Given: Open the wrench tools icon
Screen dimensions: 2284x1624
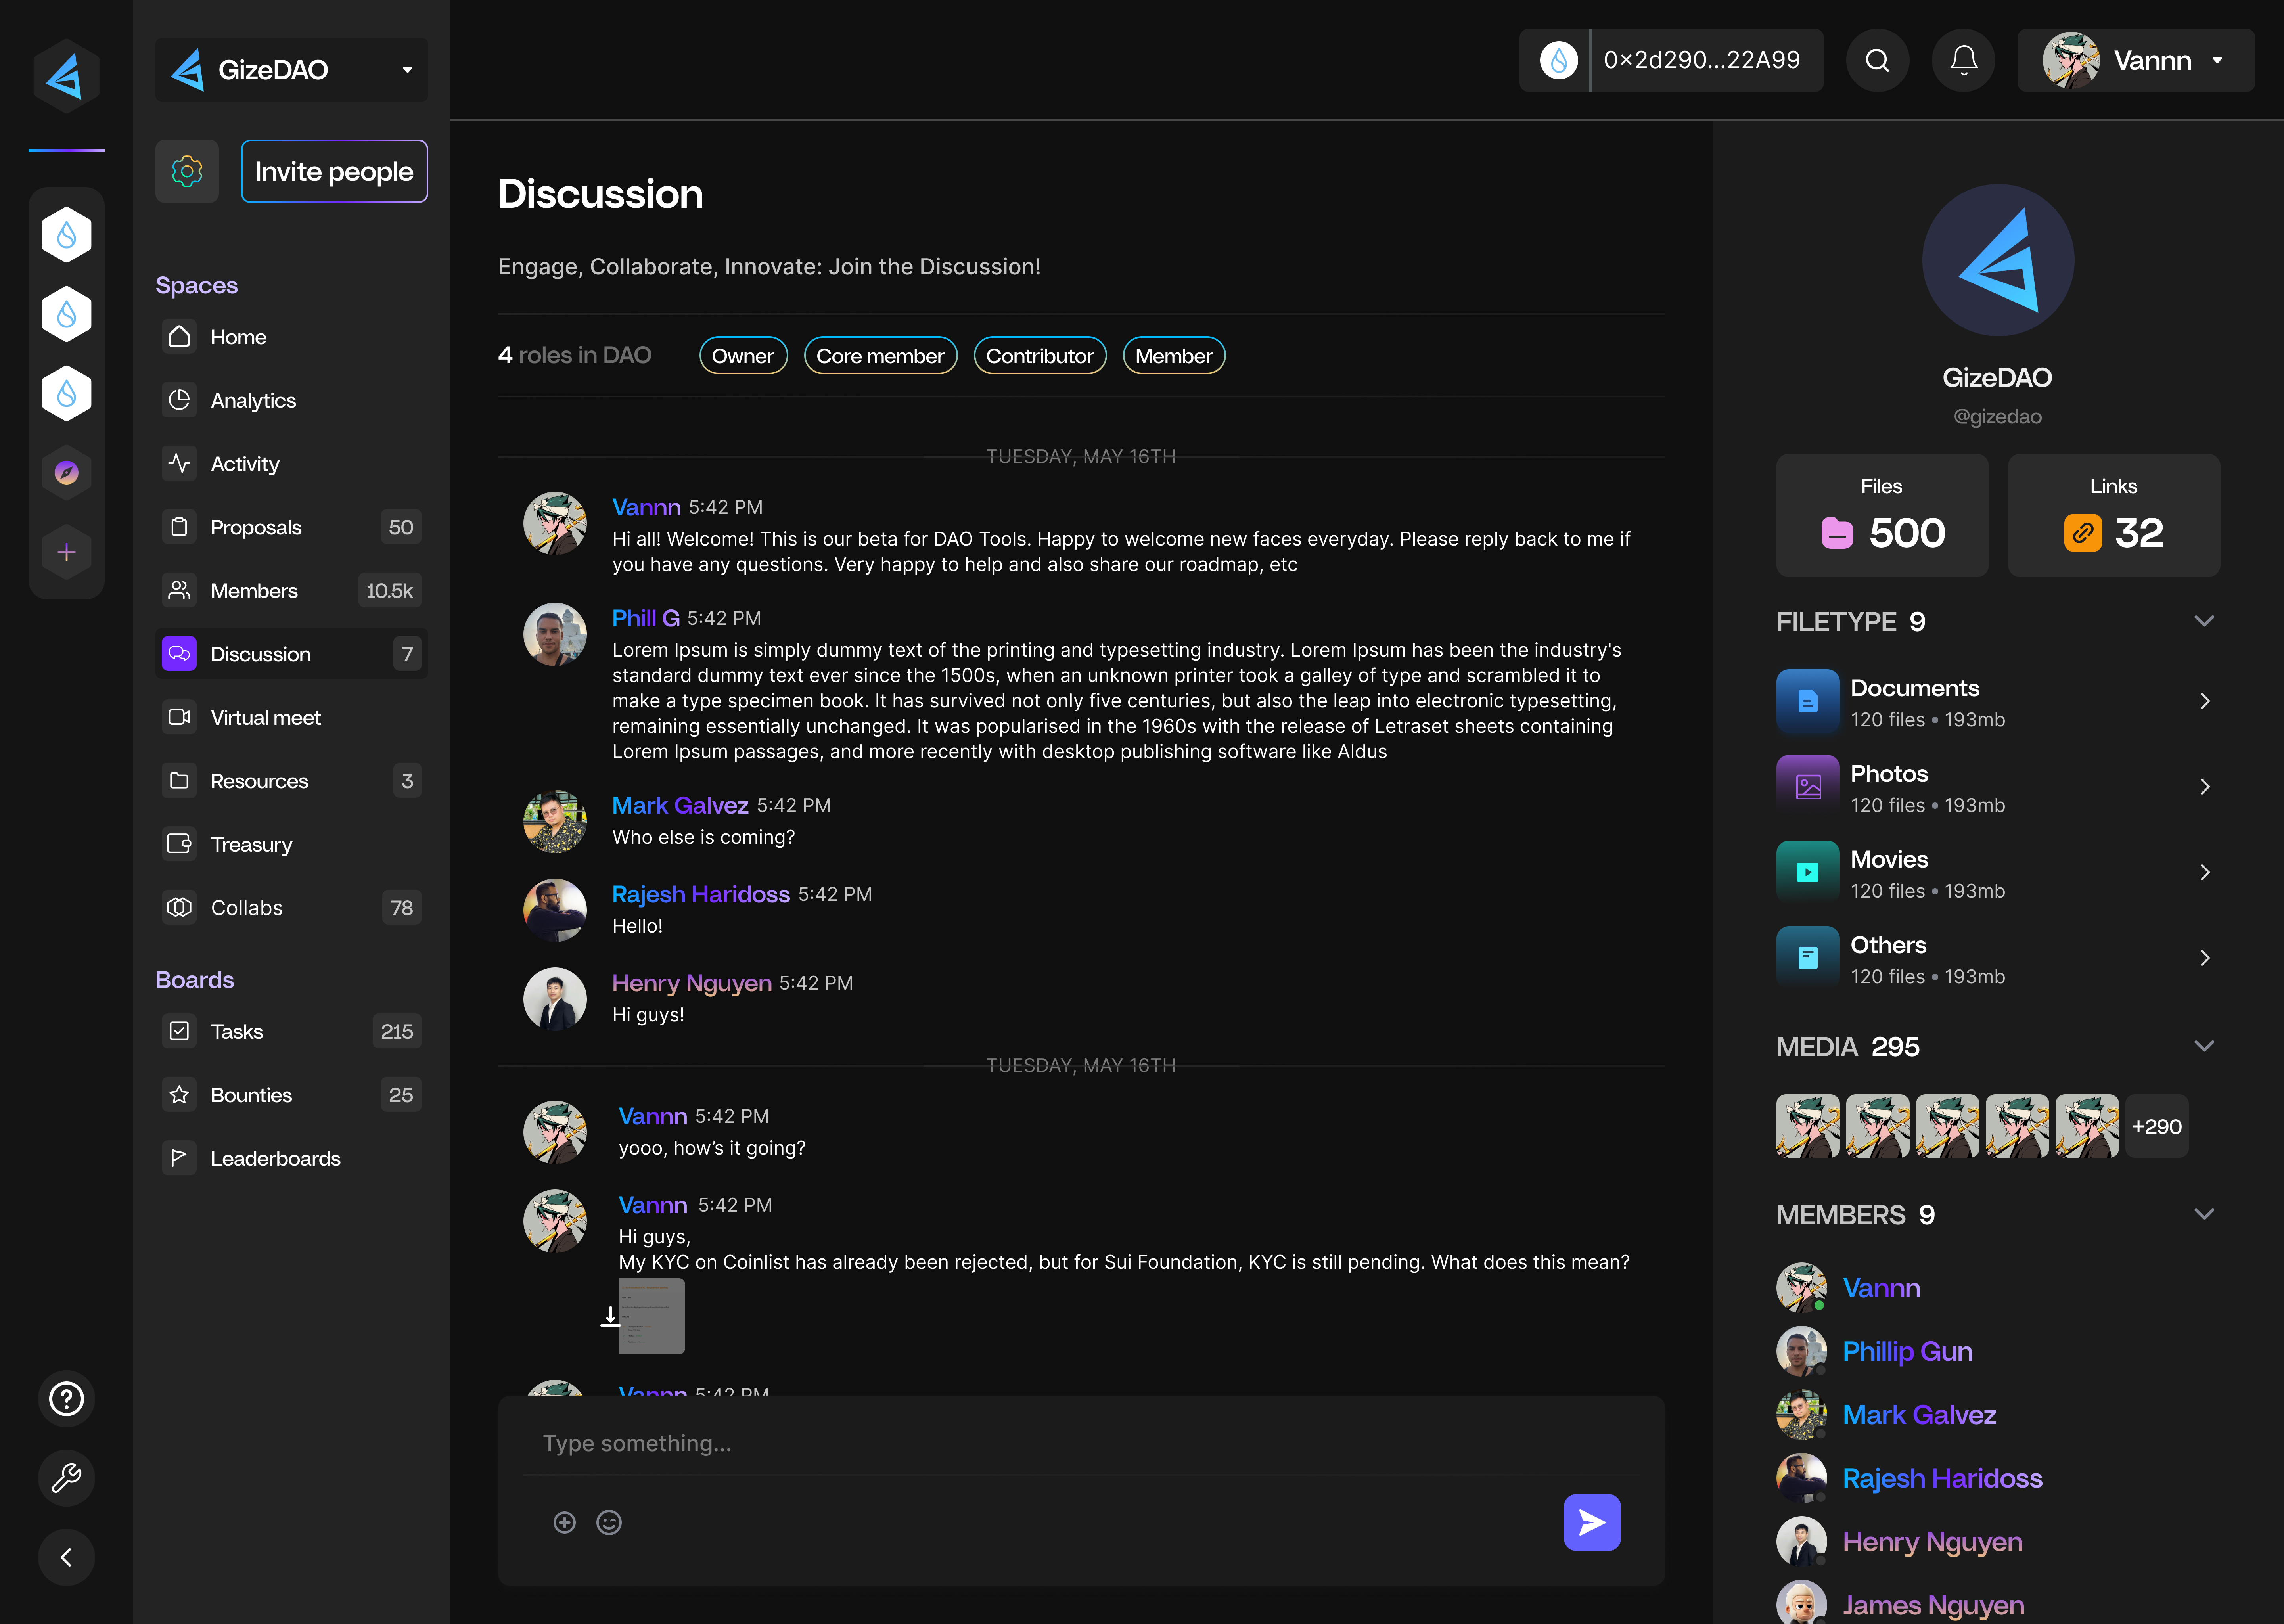Looking at the screenshot, I should pyautogui.click(x=66, y=1478).
